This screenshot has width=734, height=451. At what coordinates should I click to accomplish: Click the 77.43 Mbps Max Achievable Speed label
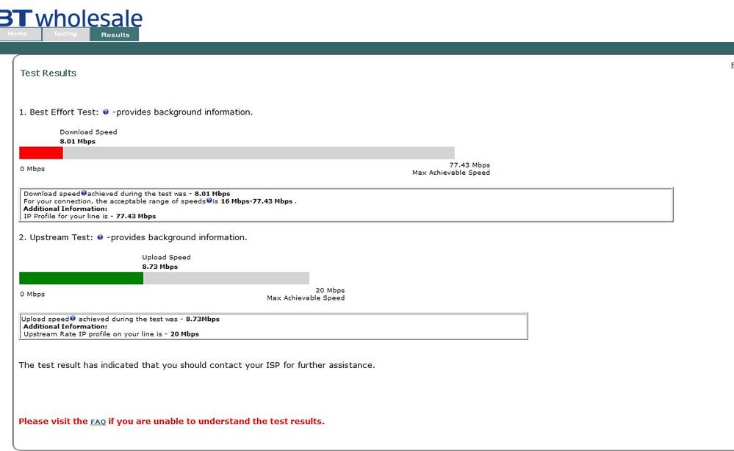click(451, 169)
